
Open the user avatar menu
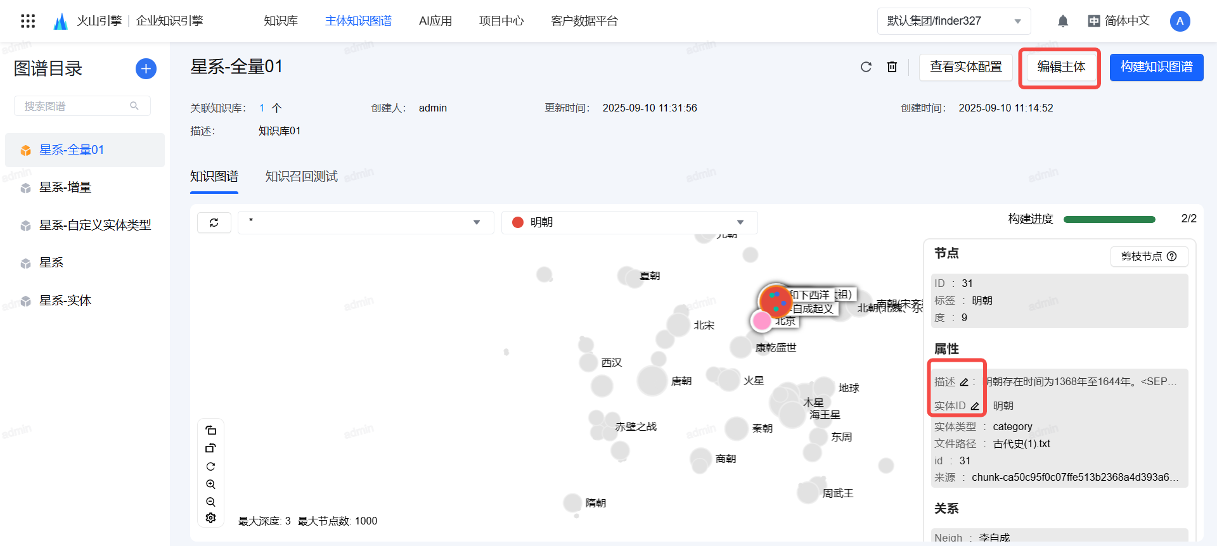point(1180,21)
